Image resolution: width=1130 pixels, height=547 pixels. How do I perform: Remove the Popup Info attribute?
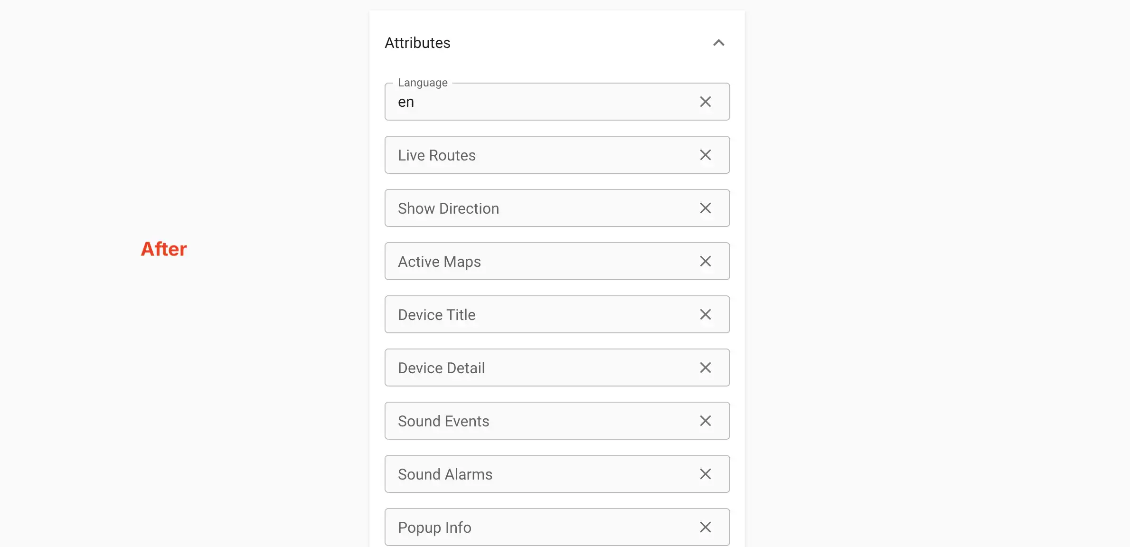tap(705, 527)
